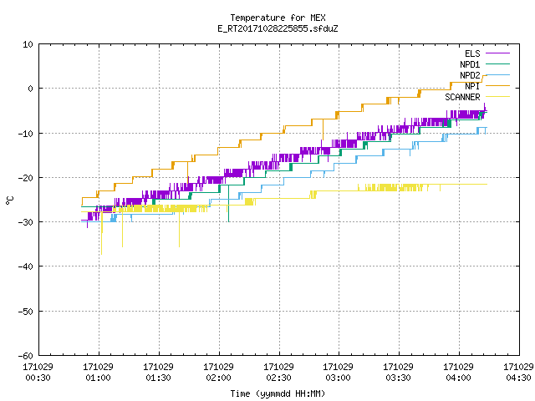Screen dimensions: 535x401
Task: Click the x-axis tick label 01:00
Action: tap(99, 378)
